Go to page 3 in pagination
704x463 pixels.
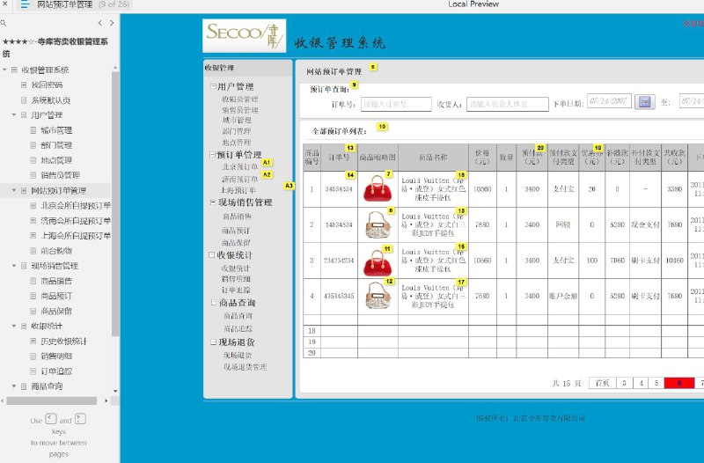click(x=624, y=383)
